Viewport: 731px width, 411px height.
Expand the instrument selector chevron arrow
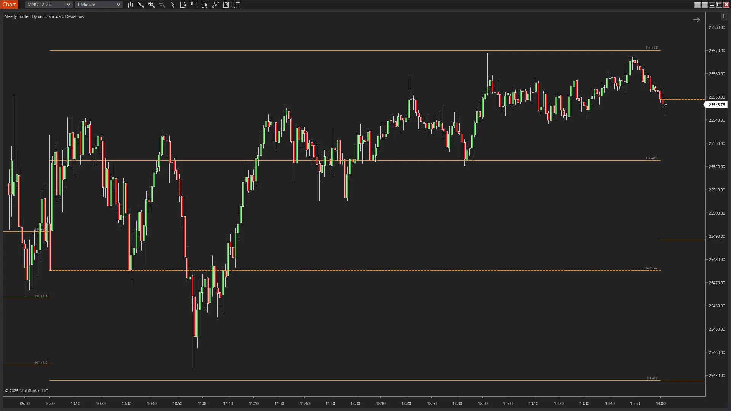pos(68,4)
